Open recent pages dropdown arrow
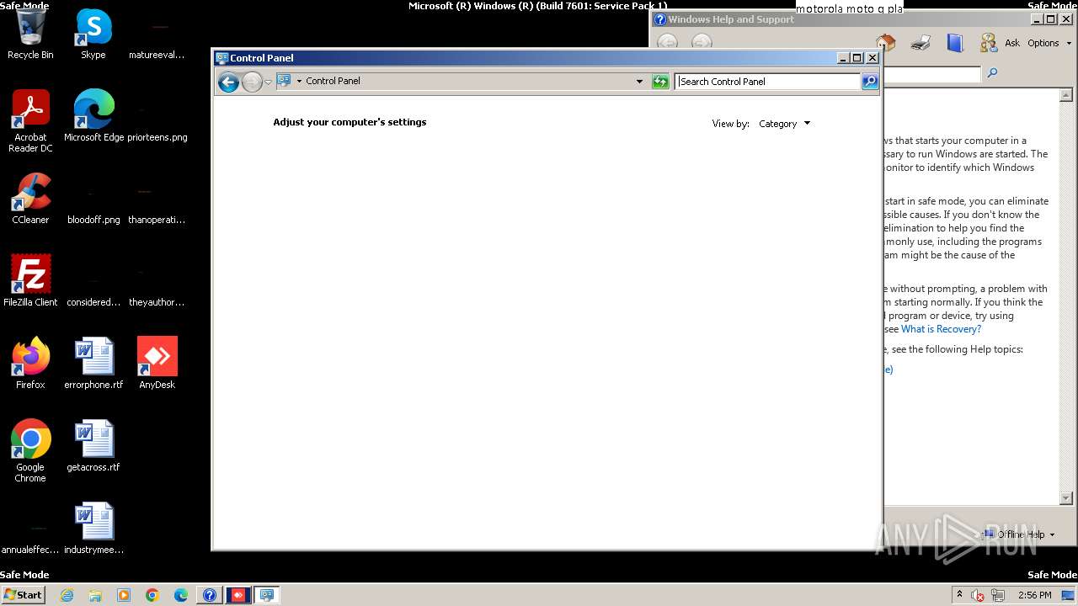1078x606 pixels. pos(268,82)
